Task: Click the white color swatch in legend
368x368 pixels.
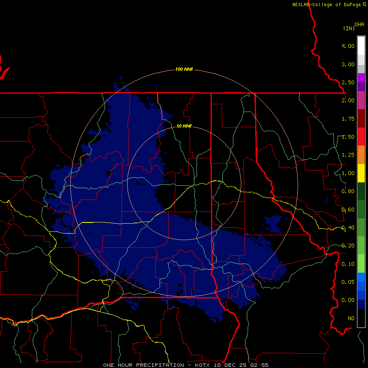Action: pyautogui.click(x=361, y=46)
